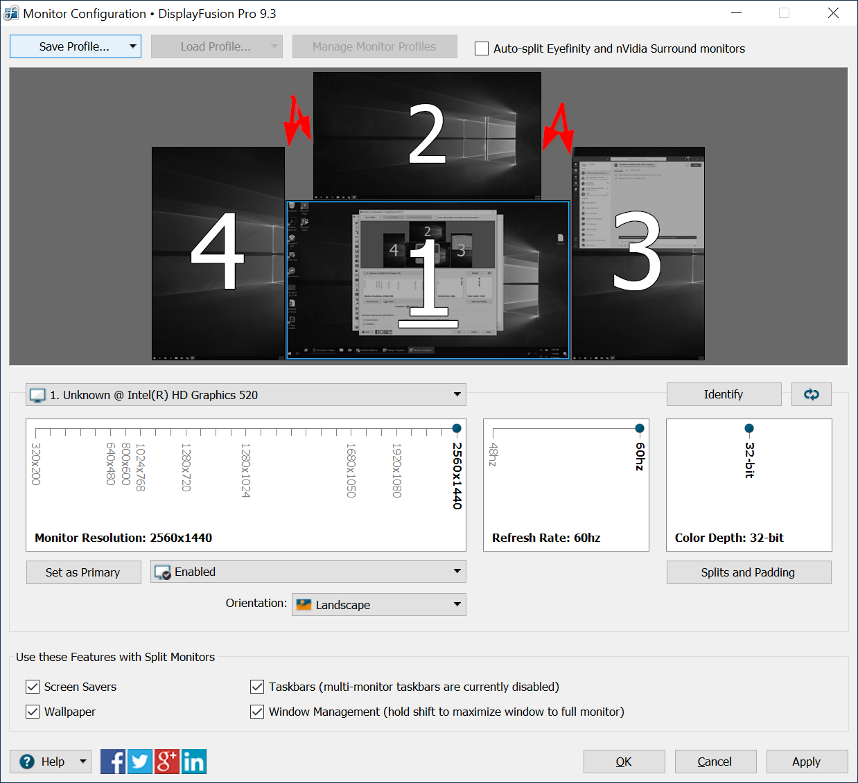Uncheck the Window Management checkbox
The image size is (858, 783).
[x=257, y=712]
